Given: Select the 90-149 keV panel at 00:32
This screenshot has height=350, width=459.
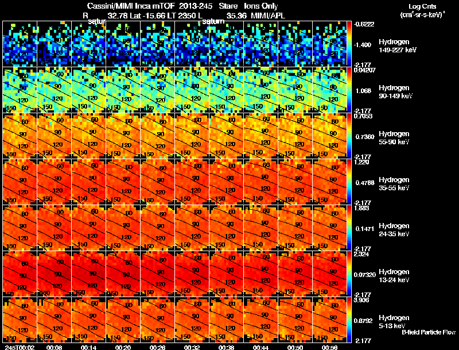Looking at the screenshot, I should 192,90.
